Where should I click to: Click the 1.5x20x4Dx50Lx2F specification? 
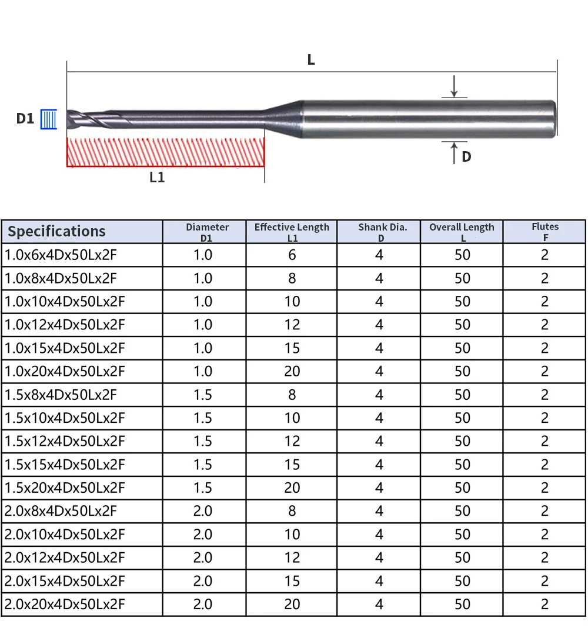click(65, 488)
